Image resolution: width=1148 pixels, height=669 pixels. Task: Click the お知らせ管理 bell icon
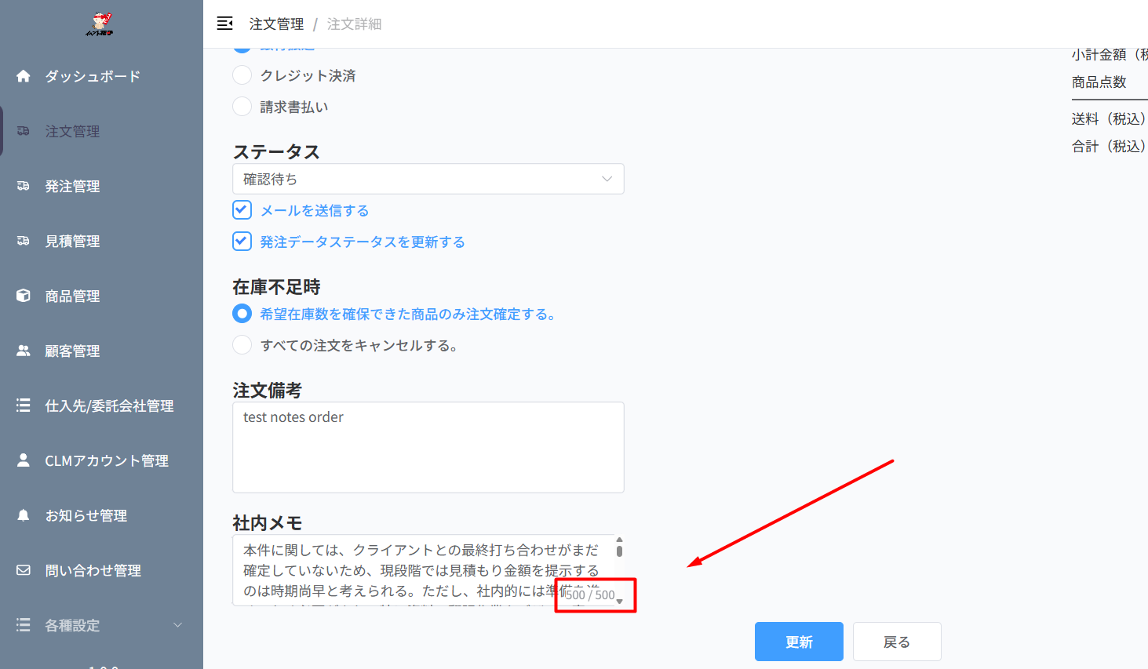(24, 515)
